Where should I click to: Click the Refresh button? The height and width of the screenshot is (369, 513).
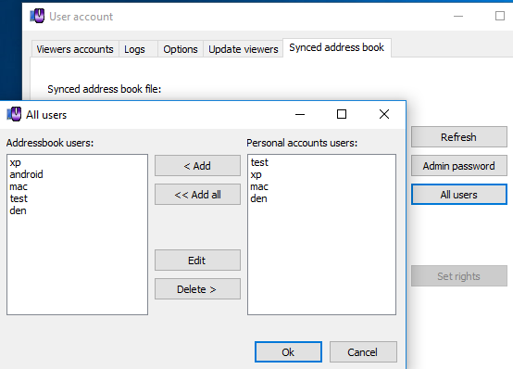pyautogui.click(x=458, y=137)
